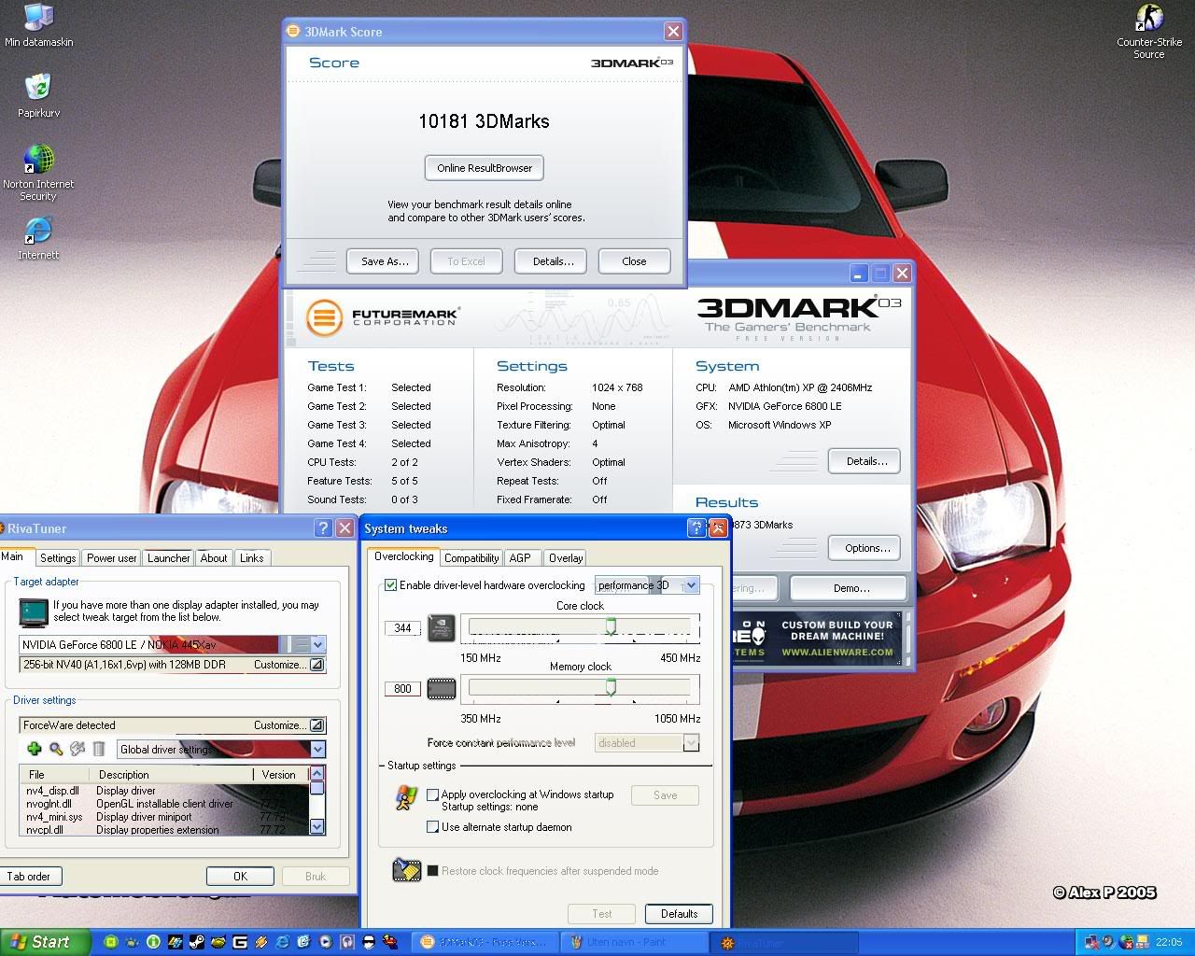This screenshot has width=1195, height=956.
Task: Switch to RivaTuner Settings tab
Action: tap(58, 558)
